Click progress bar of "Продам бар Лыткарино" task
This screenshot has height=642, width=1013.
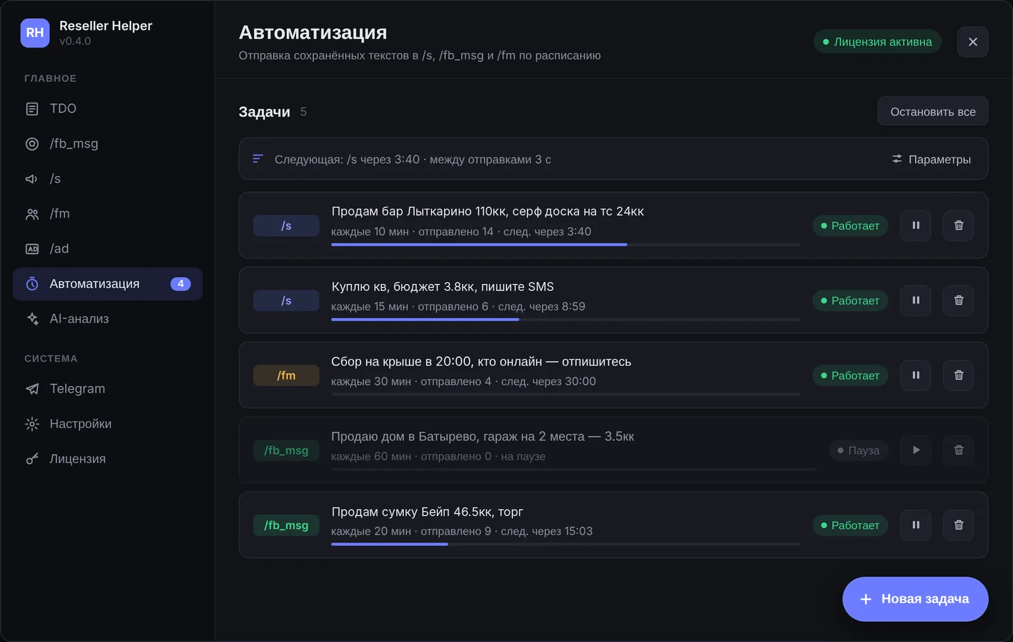pyautogui.click(x=565, y=244)
